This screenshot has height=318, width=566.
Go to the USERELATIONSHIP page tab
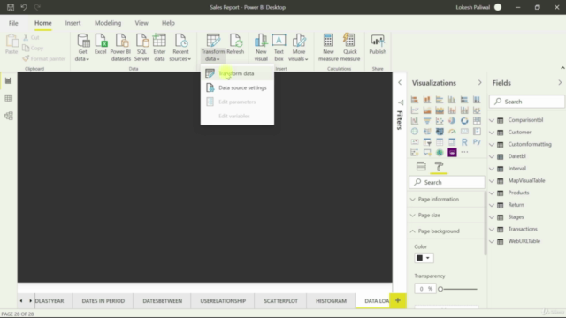pyautogui.click(x=223, y=300)
